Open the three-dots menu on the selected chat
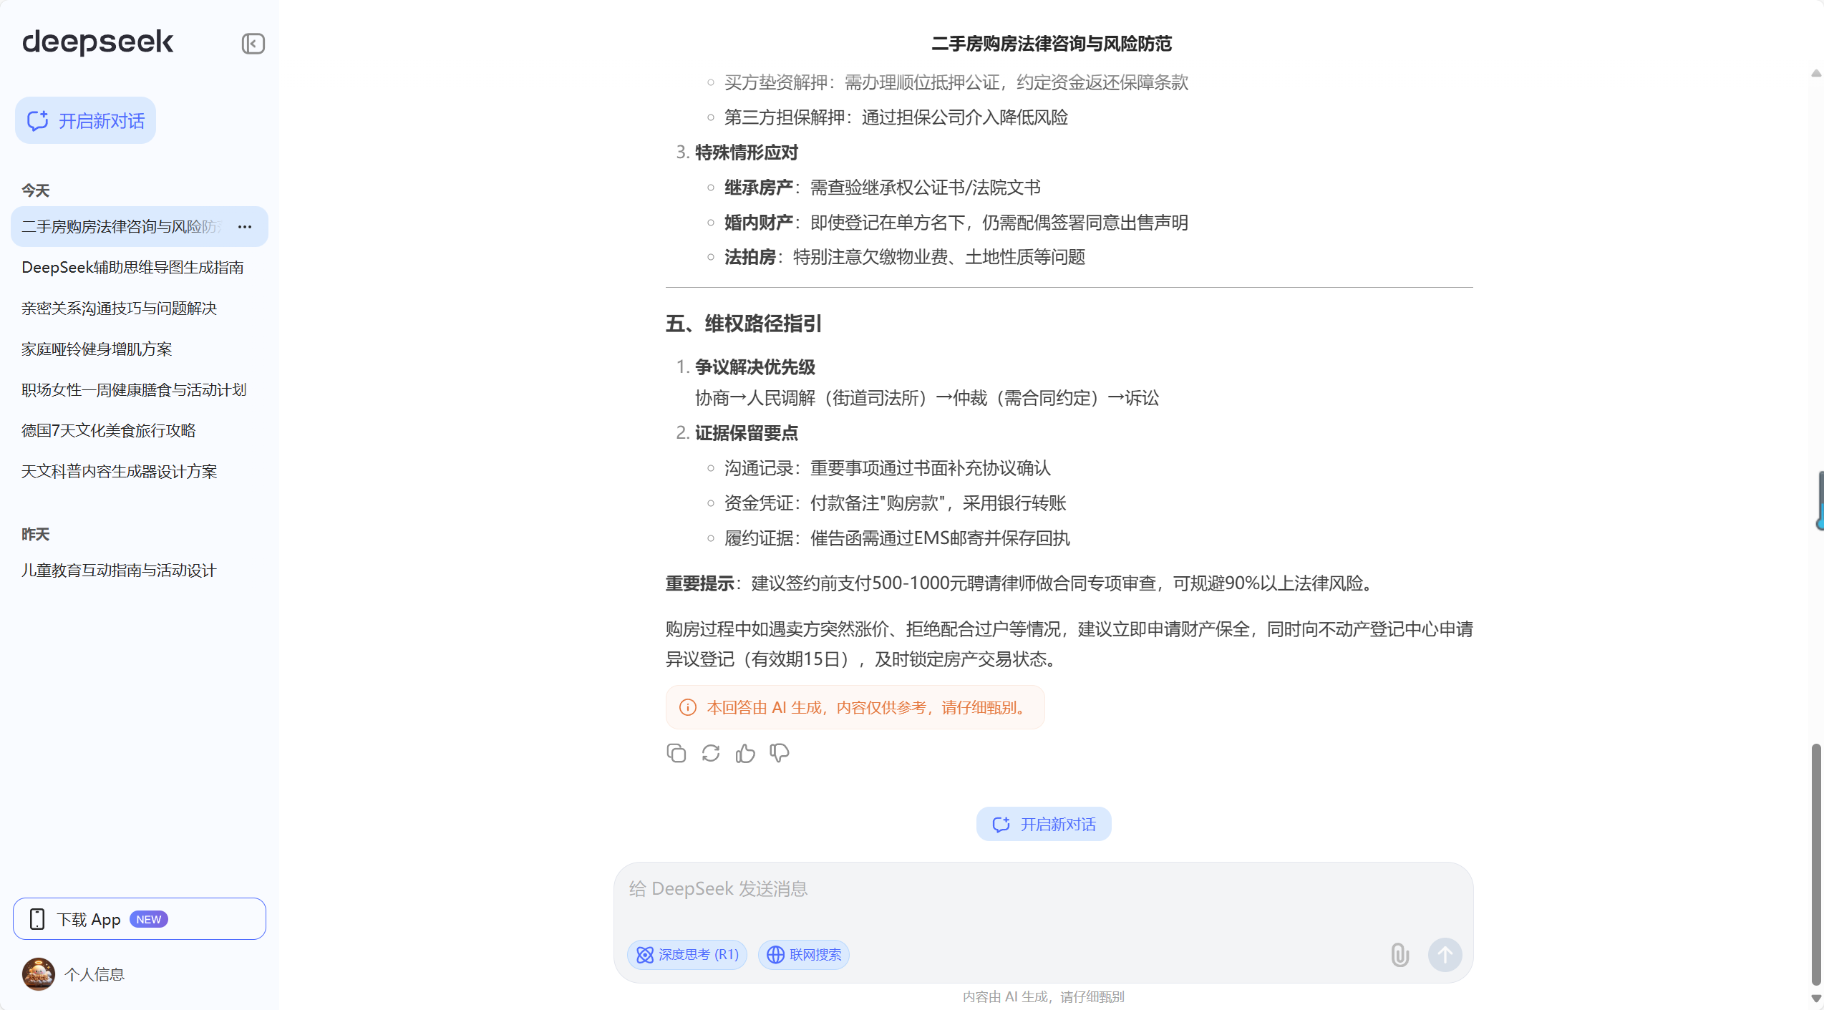 tap(245, 227)
